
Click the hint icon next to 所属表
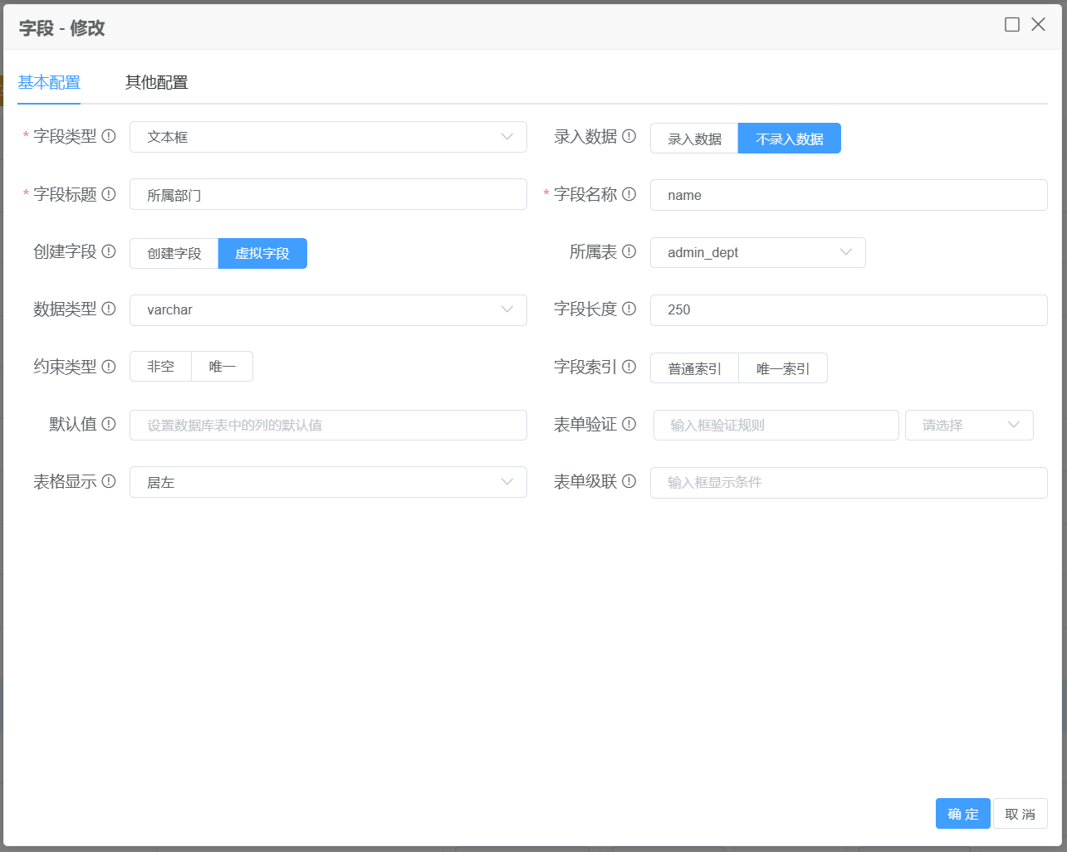pyautogui.click(x=629, y=251)
